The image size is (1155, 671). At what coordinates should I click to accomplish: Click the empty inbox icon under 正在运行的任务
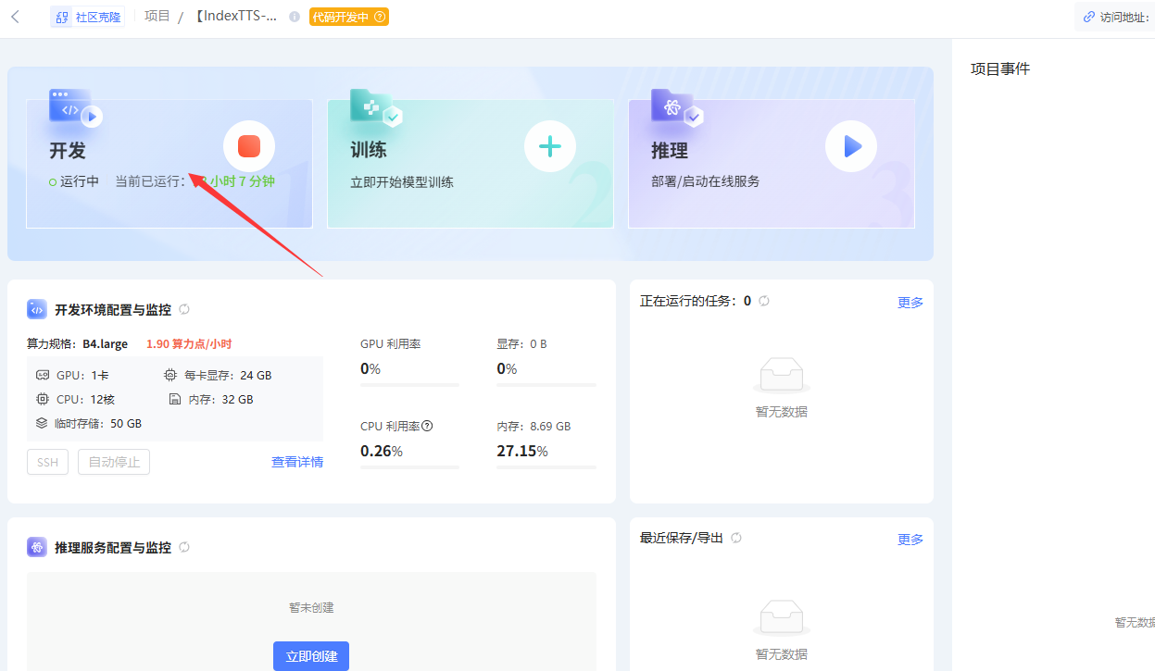pyautogui.click(x=782, y=376)
